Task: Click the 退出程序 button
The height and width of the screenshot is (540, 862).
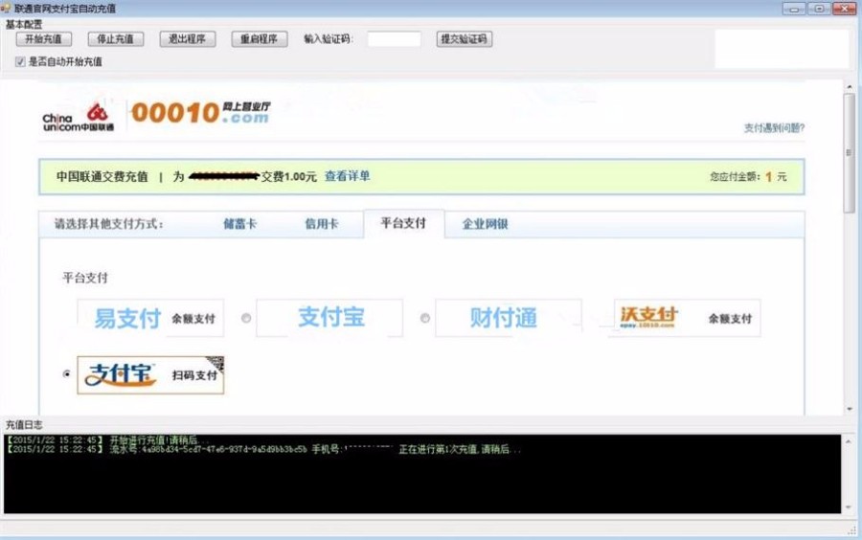Action: click(x=188, y=39)
